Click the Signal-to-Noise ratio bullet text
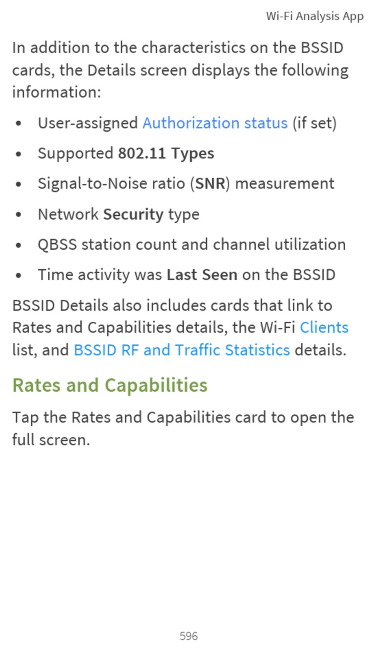Viewport: 380px width, 649px height. coord(186,184)
